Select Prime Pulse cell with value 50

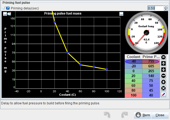pyautogui.click(x=151, y=85)
